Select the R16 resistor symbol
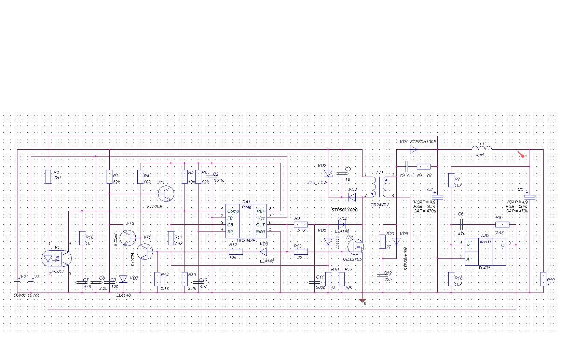 point(328,279)
